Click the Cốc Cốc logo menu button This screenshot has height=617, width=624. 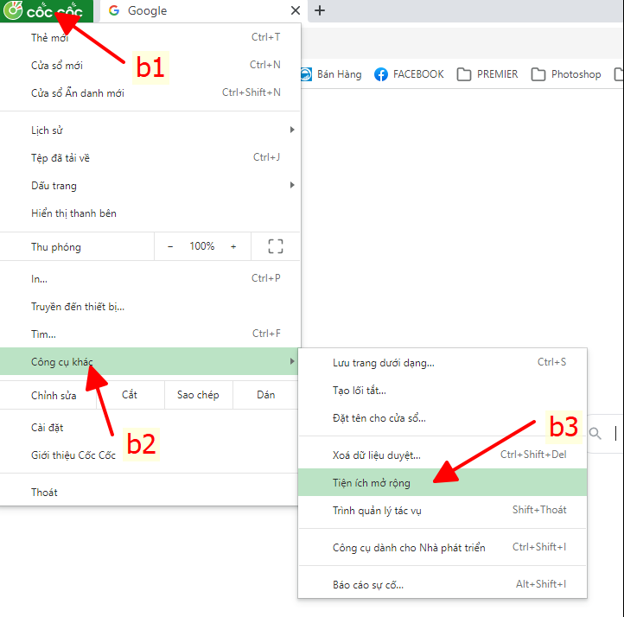(x=48, y=11)
